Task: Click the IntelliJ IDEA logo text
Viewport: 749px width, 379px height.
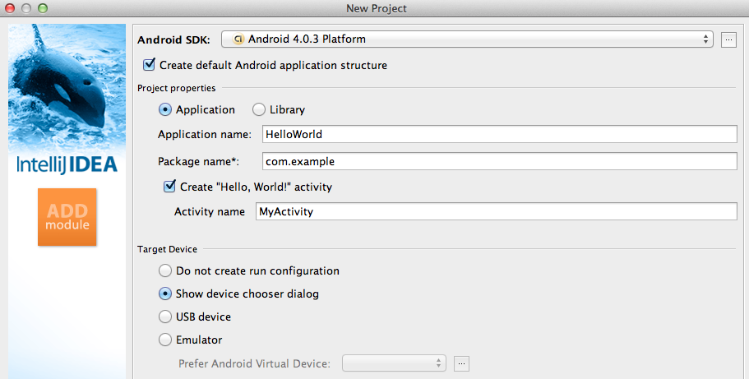Action: [x=67, y=164]
